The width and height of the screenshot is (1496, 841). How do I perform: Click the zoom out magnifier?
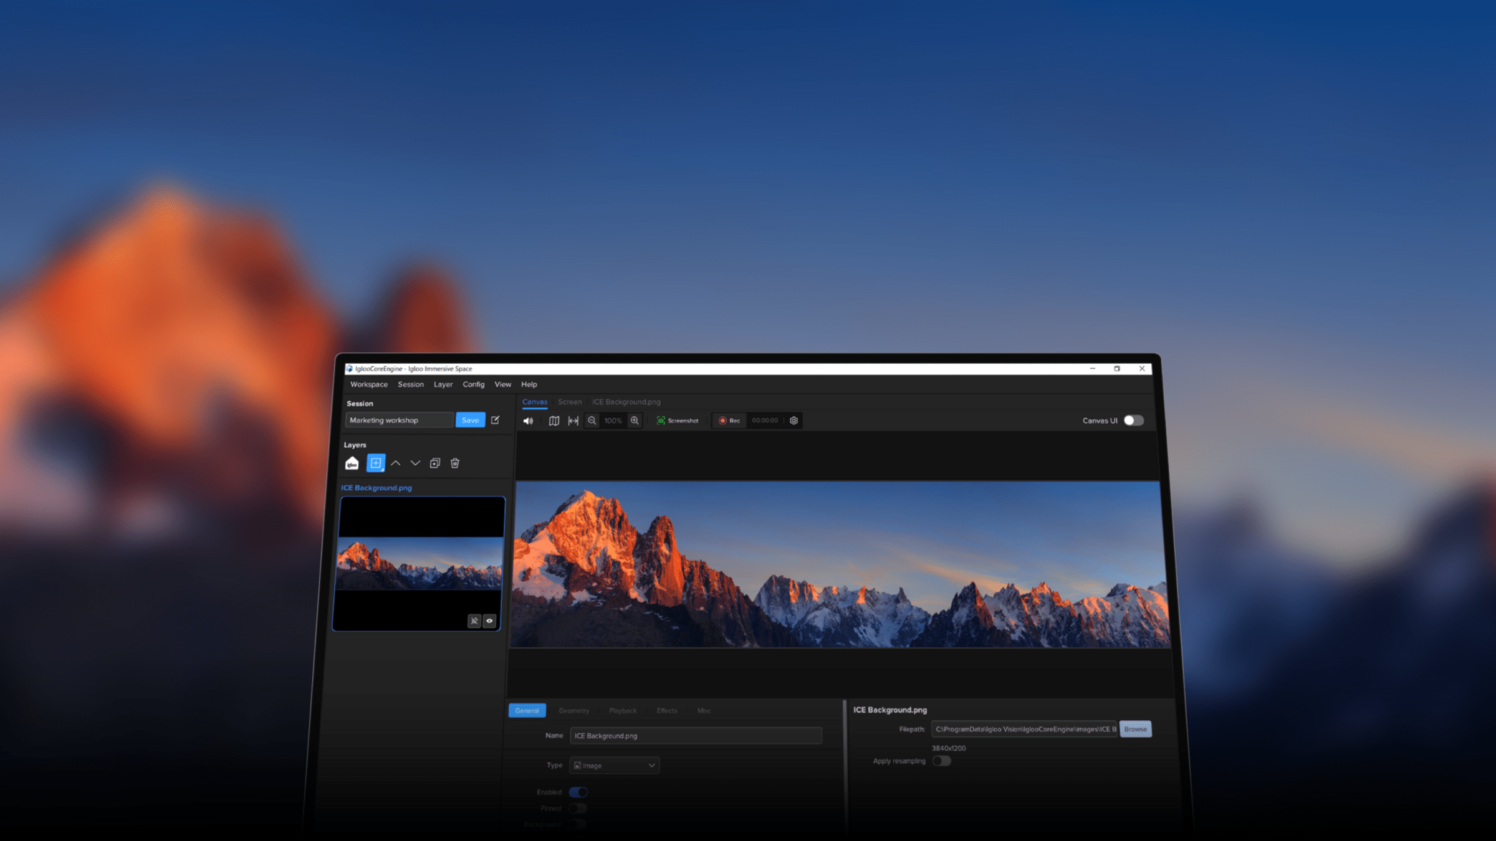coord(592,420)
